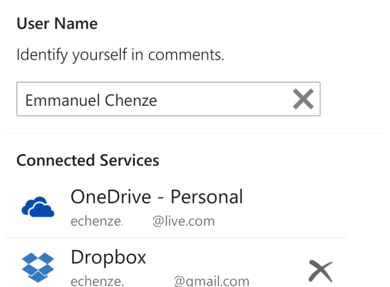Click the Connected Services heading
The width and height of the screenshot is (390, 287).
point(88,160)
